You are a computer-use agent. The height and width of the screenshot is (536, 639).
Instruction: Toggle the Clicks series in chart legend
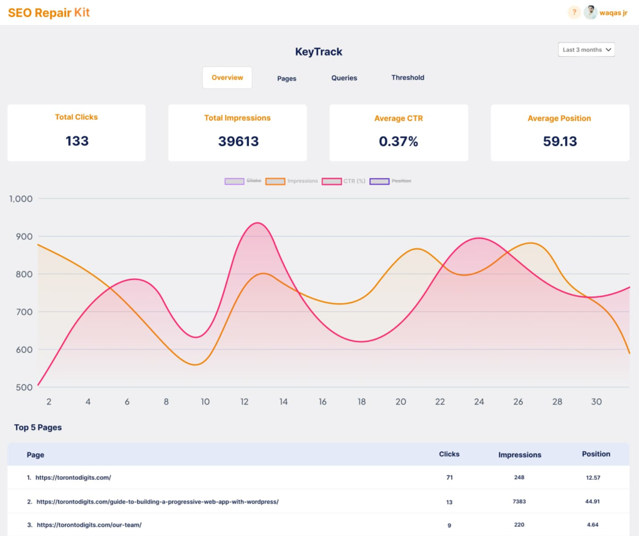243,181
